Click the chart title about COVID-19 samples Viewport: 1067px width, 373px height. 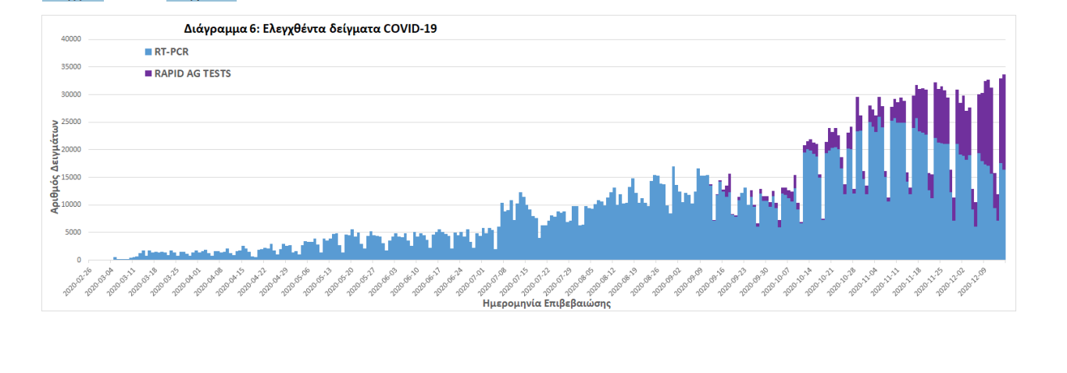(310, 29)
